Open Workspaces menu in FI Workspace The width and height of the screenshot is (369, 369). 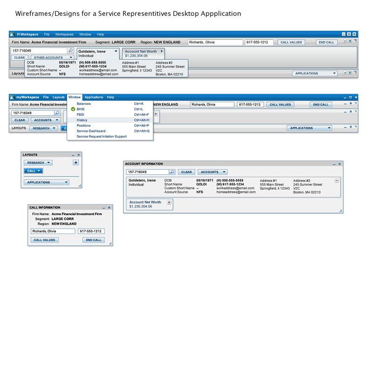pyautogui.click(x=64, y=34)
